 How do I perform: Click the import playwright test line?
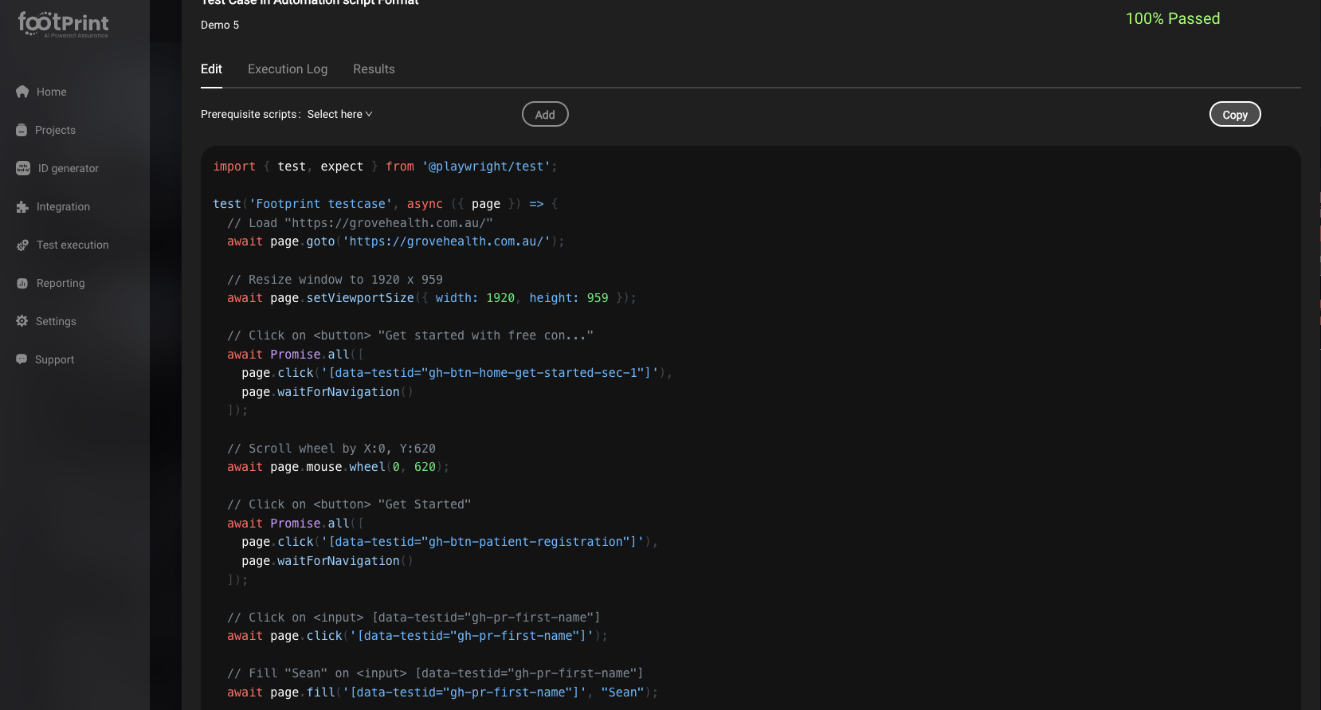pos(385,167)
